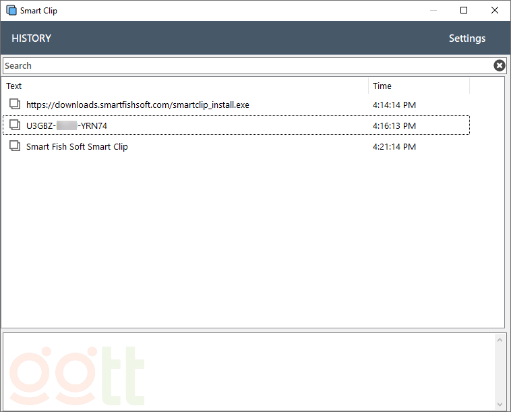Image resolution: width=511 pixels, height=412 pixels.
Task: Select the downloads.smartfishsoft.com URL entry
Action: pyautogui.click(x=138, y=105)
